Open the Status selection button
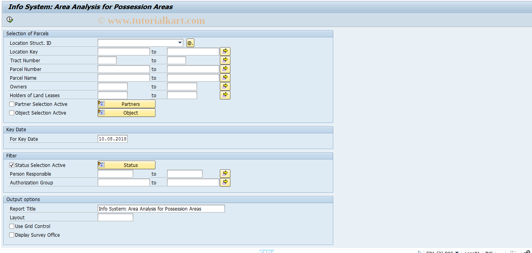This screenshot has width=532, height=253. pos(127,165)
